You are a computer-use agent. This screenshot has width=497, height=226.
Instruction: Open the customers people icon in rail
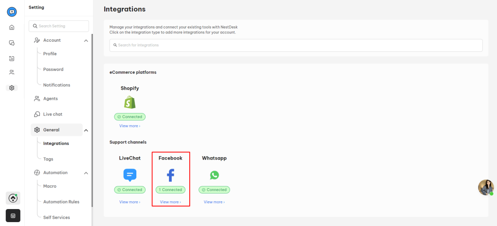pos(12,72)
